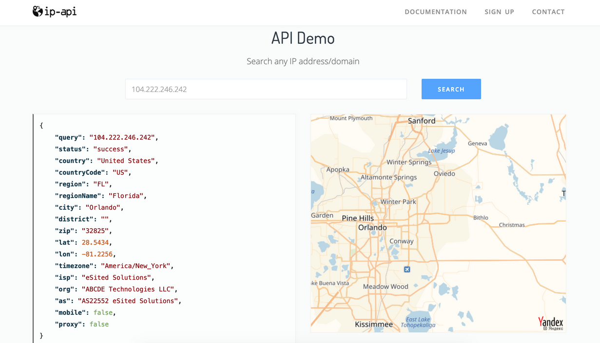Image resolution: width=600 pixels, height=343 pixels.
Task: Select the "AS22552 eSited Solutions" value
Action: coord(128,301)
